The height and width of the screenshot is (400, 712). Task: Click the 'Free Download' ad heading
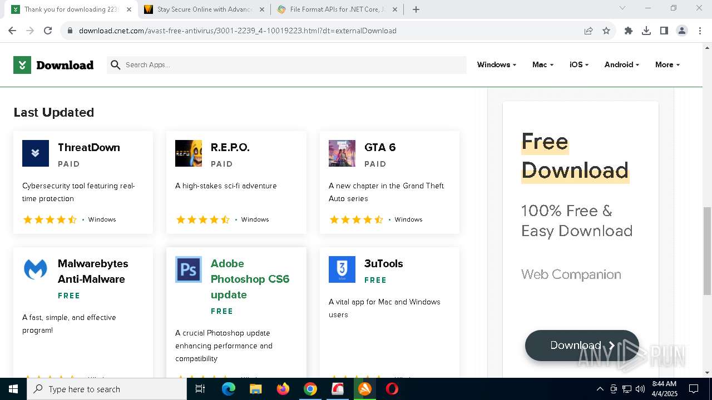click(x=575, y=156)
